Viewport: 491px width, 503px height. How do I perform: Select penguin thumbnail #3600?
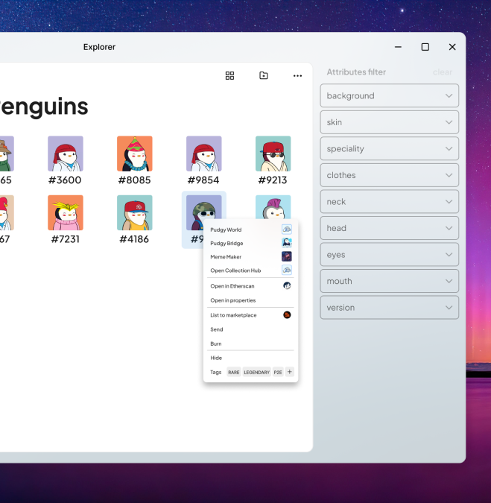(66, 154)
